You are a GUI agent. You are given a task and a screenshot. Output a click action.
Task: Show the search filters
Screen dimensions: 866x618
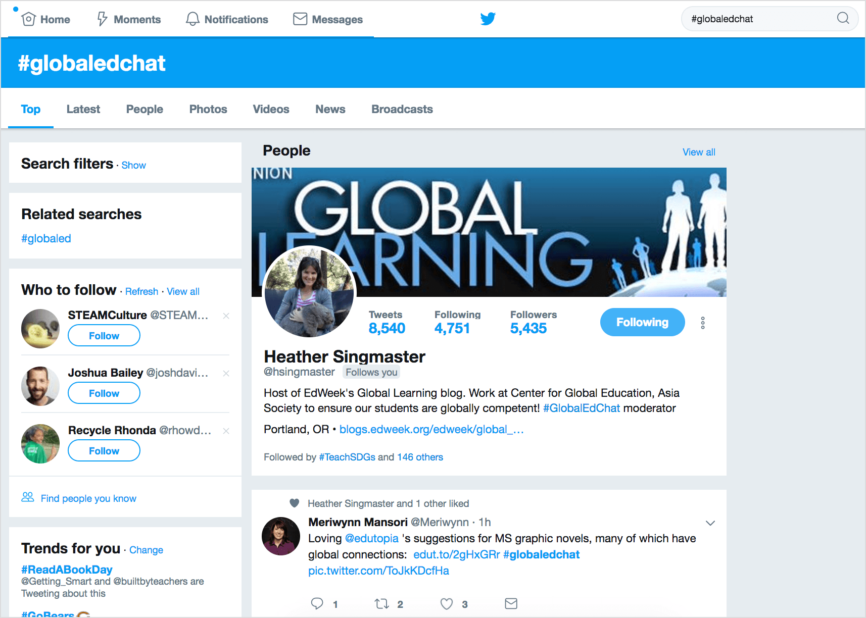coord(134,165)
